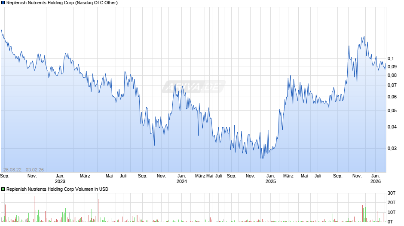Click the 30T volume axis label
The height and width of the screenshot is (226, 404).
(x=392, y=193)
